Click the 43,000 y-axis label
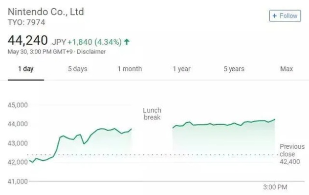The image size is (309, 195). coord(18,143)
